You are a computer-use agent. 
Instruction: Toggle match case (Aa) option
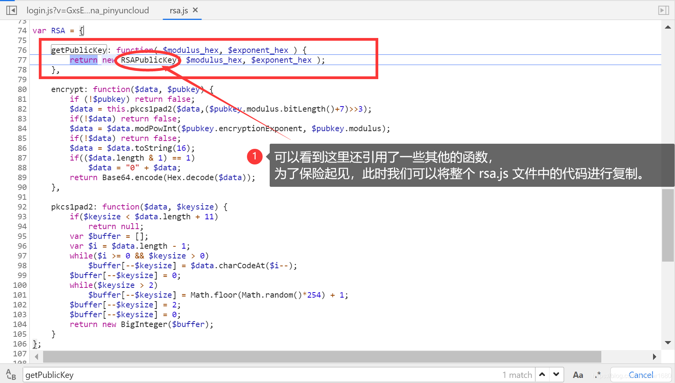[x=578, y=375]
